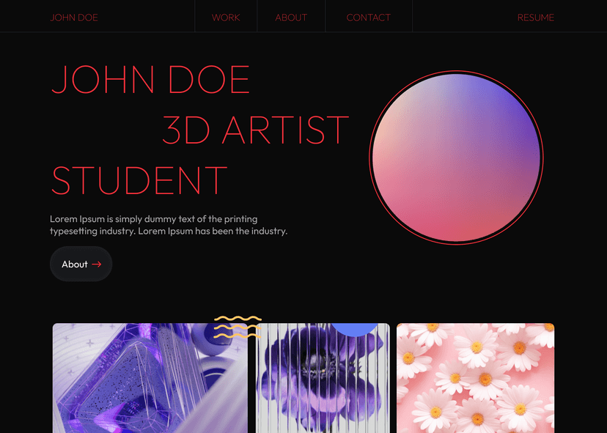Open the RESUME link in the header

coord(536,18)
